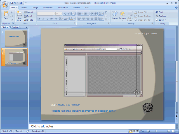Switch to the Insert ribbon tab
Image resolution: width=179 pixels, height=134 pixels.
[24, 8]
